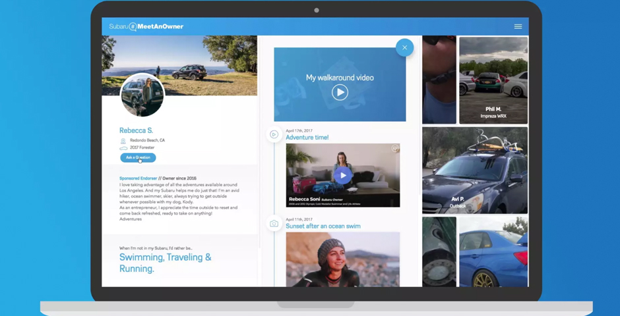Click the profile cover photo of the Forester
Image resolution: width=620 pixels, height=316 pixels.
coord(179,65)
